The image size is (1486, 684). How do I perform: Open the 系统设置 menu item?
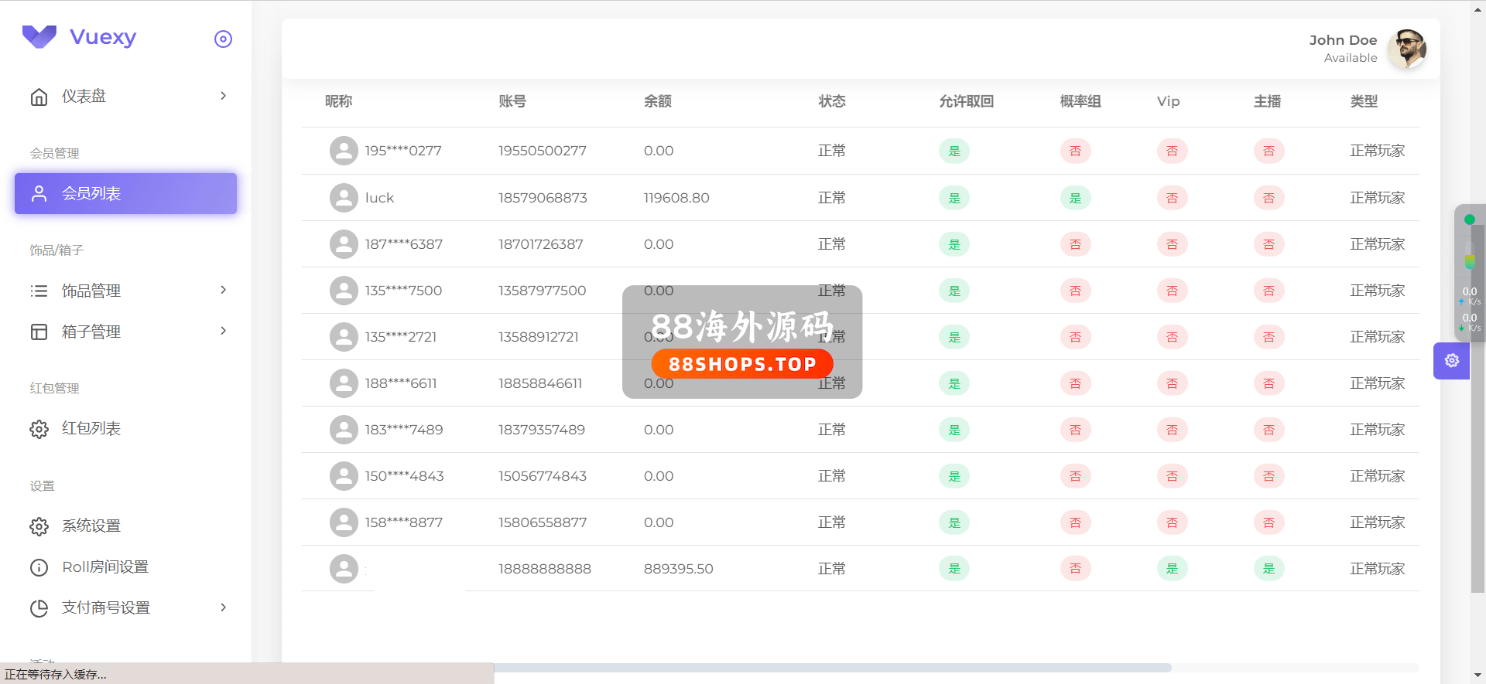tap(91, 526)
